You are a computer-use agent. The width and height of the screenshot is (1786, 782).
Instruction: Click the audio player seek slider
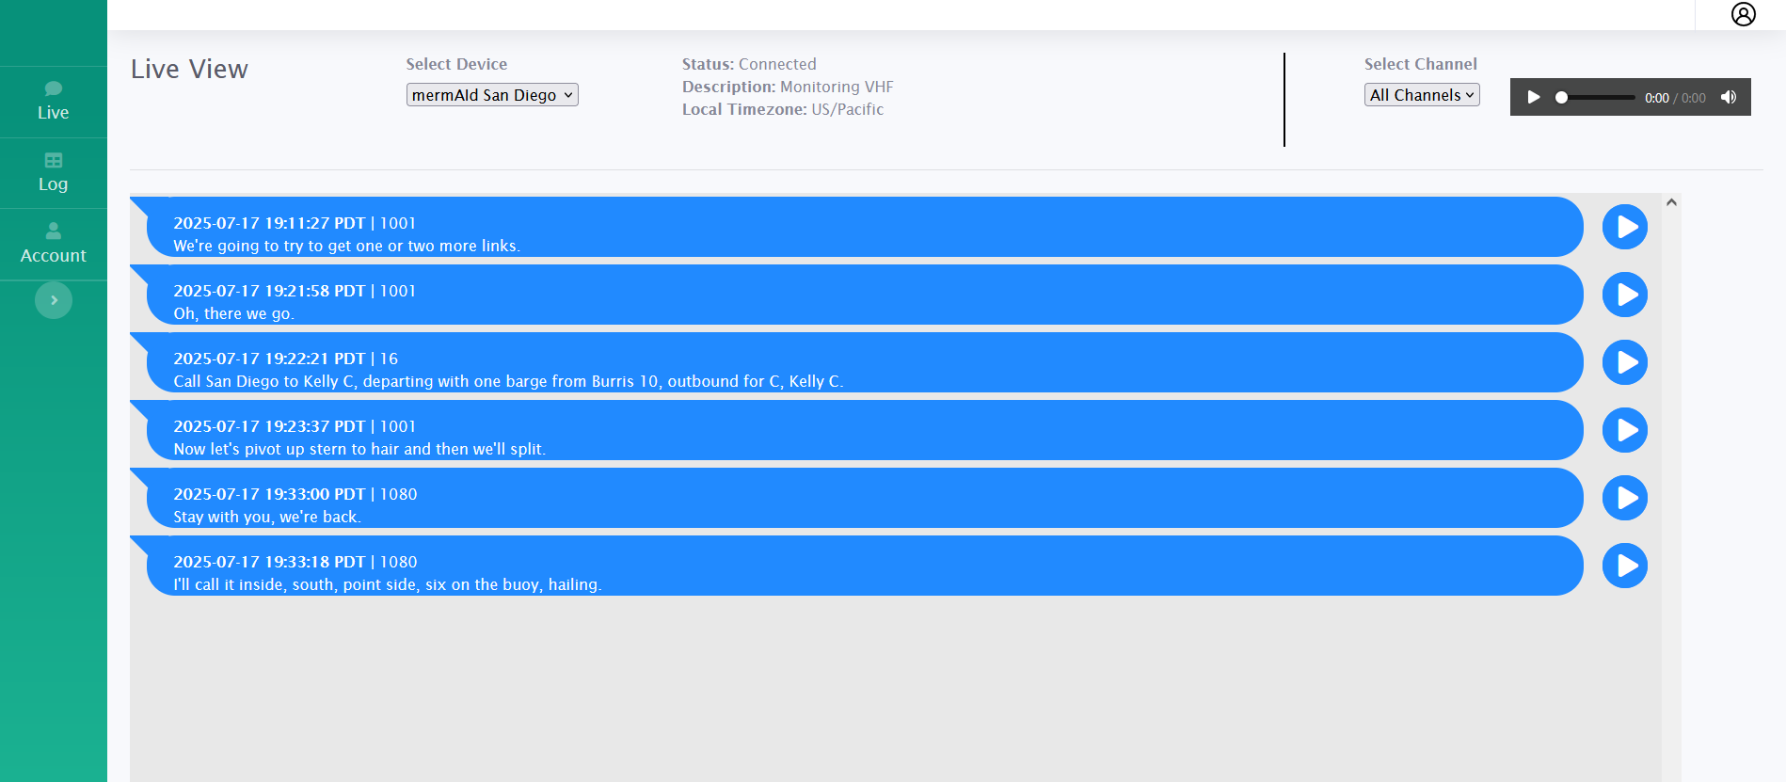(1596, 97)
